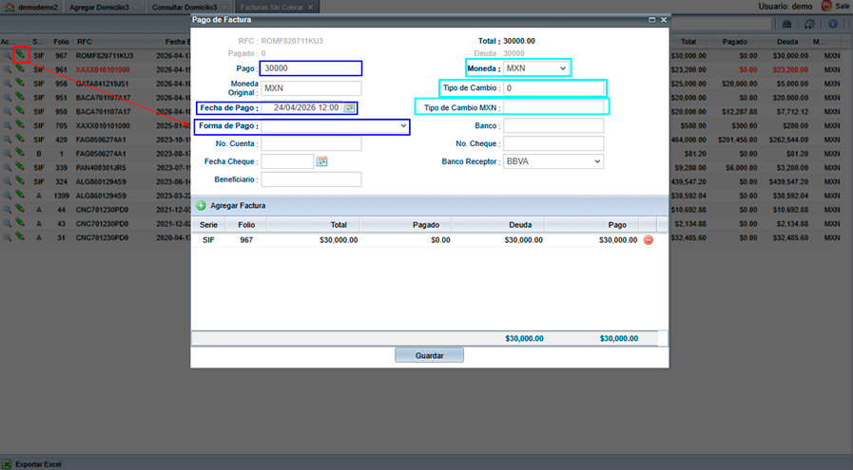The image size is (853, 470).
Task: Click the Tipo de Cambio field
Action: [x=553, y=88]
